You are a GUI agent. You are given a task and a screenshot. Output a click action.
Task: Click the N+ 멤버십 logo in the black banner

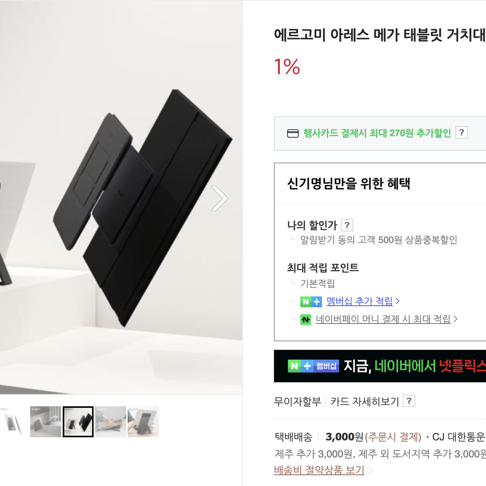pyautogui.click(x=313, y=366)
